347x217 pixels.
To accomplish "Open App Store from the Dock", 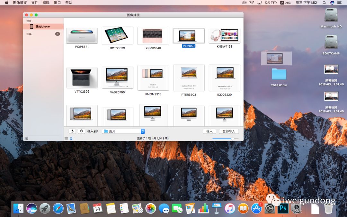I will click(x=256, y=208).
